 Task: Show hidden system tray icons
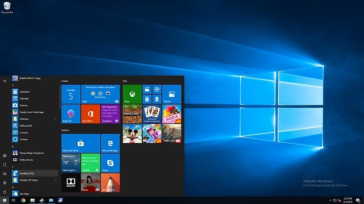click(331, 200)
